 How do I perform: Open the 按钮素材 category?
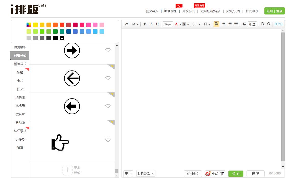20,131
